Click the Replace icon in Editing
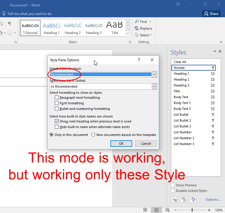This screenshot has width=225, height=213. (x=137, y=28)
